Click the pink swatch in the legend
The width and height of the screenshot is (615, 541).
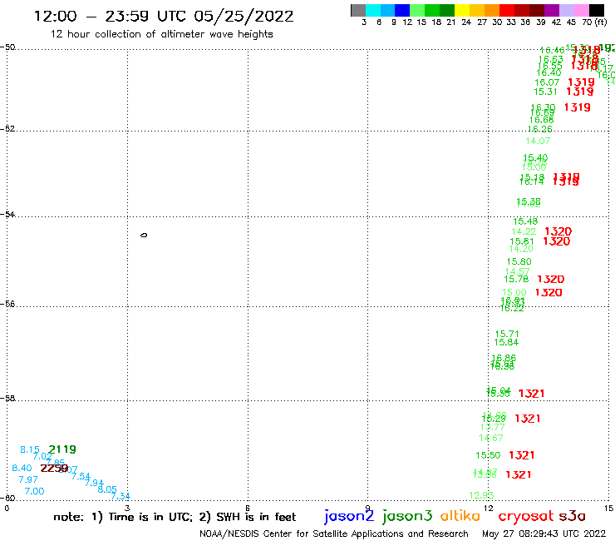click(581, 10)
